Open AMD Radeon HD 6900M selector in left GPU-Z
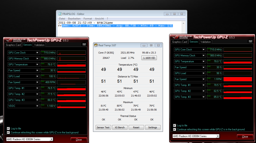 click(x=30, y=139)
